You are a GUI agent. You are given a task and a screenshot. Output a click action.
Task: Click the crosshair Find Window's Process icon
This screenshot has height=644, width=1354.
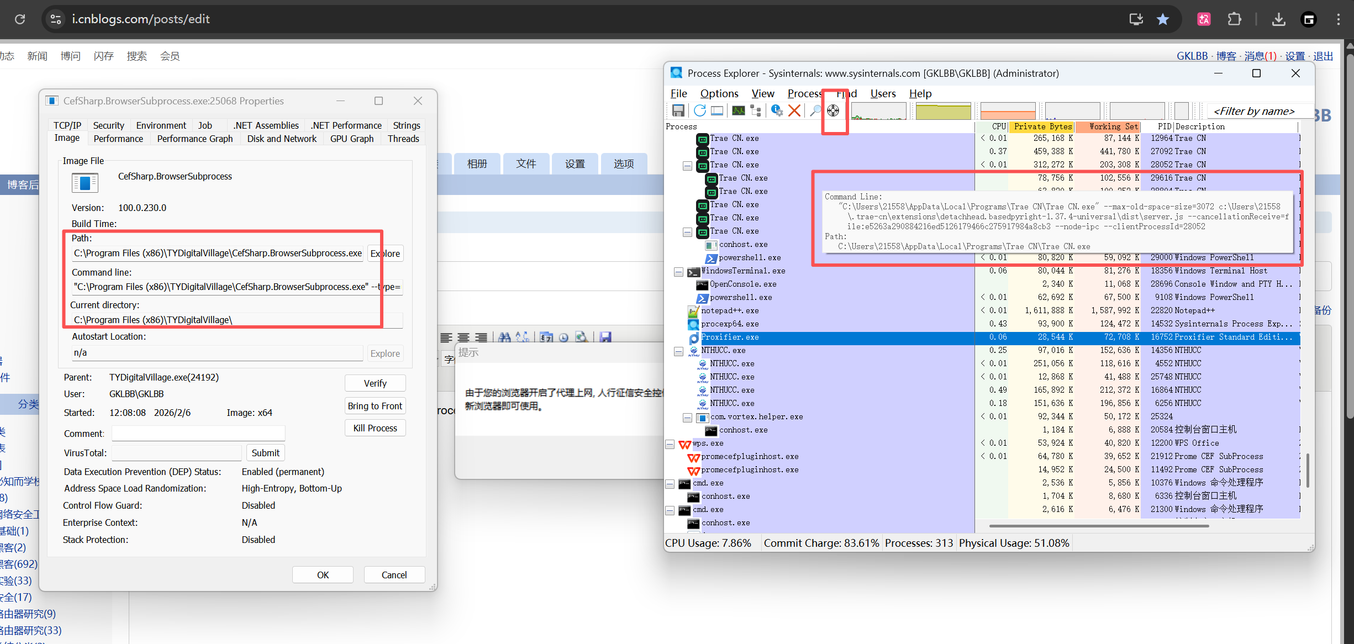pyautogui.click(x=833, y=110)
